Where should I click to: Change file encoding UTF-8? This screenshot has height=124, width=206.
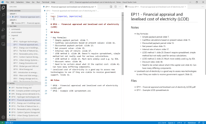pyautogui.click(x=179, y=123)
